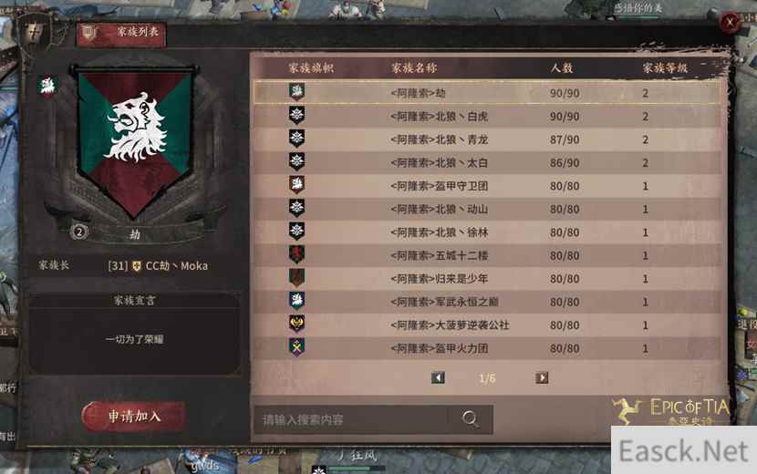Select the 军武永恒之巅 clan emblem icon
The height and width of the screenshot is (474, 757).
[296, 301]
